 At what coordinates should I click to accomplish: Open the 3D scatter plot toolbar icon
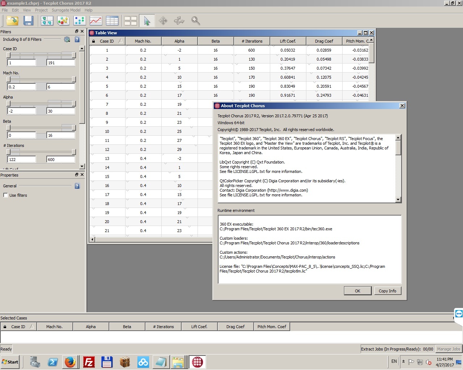(63, 21)
